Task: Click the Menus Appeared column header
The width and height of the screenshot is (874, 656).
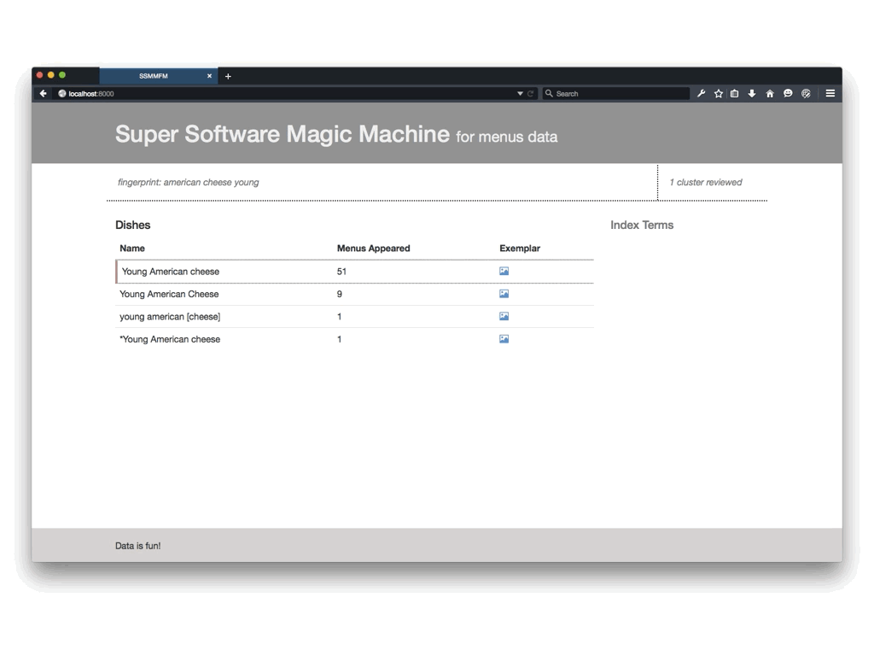Action: pyautogui.click(x=374, y=249)
